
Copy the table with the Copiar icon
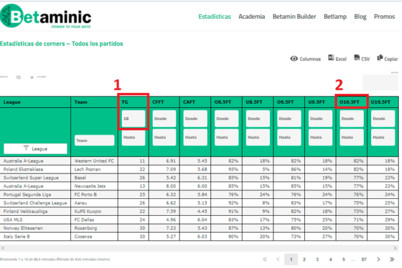(x=380, y=58)
